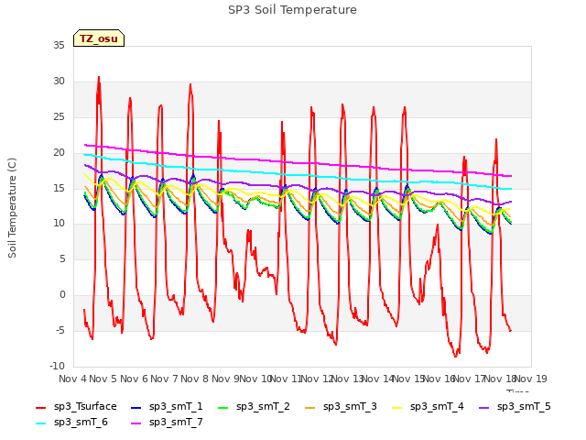
Task: Click the Nov 4 x-axis tick label
Action: [72, 379]
